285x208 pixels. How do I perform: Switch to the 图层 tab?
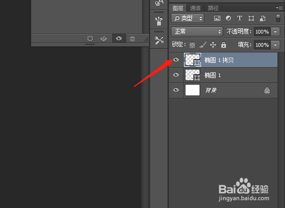(178, 8)
